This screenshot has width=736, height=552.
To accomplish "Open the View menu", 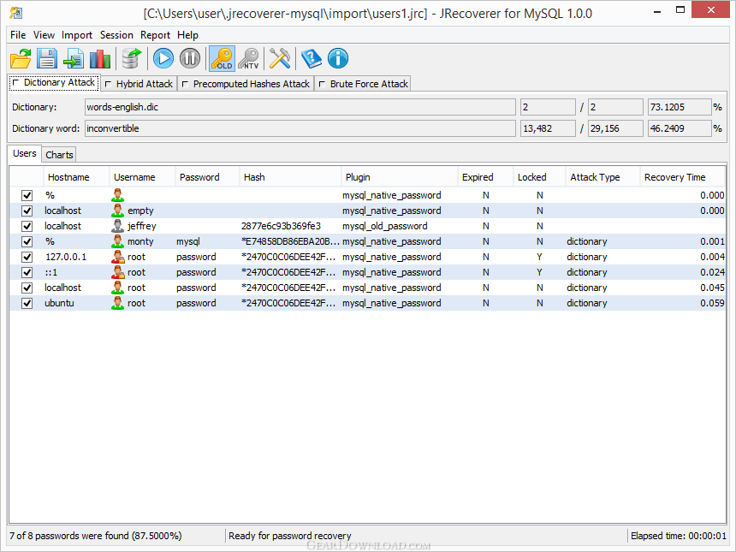I will pos(44,35).
